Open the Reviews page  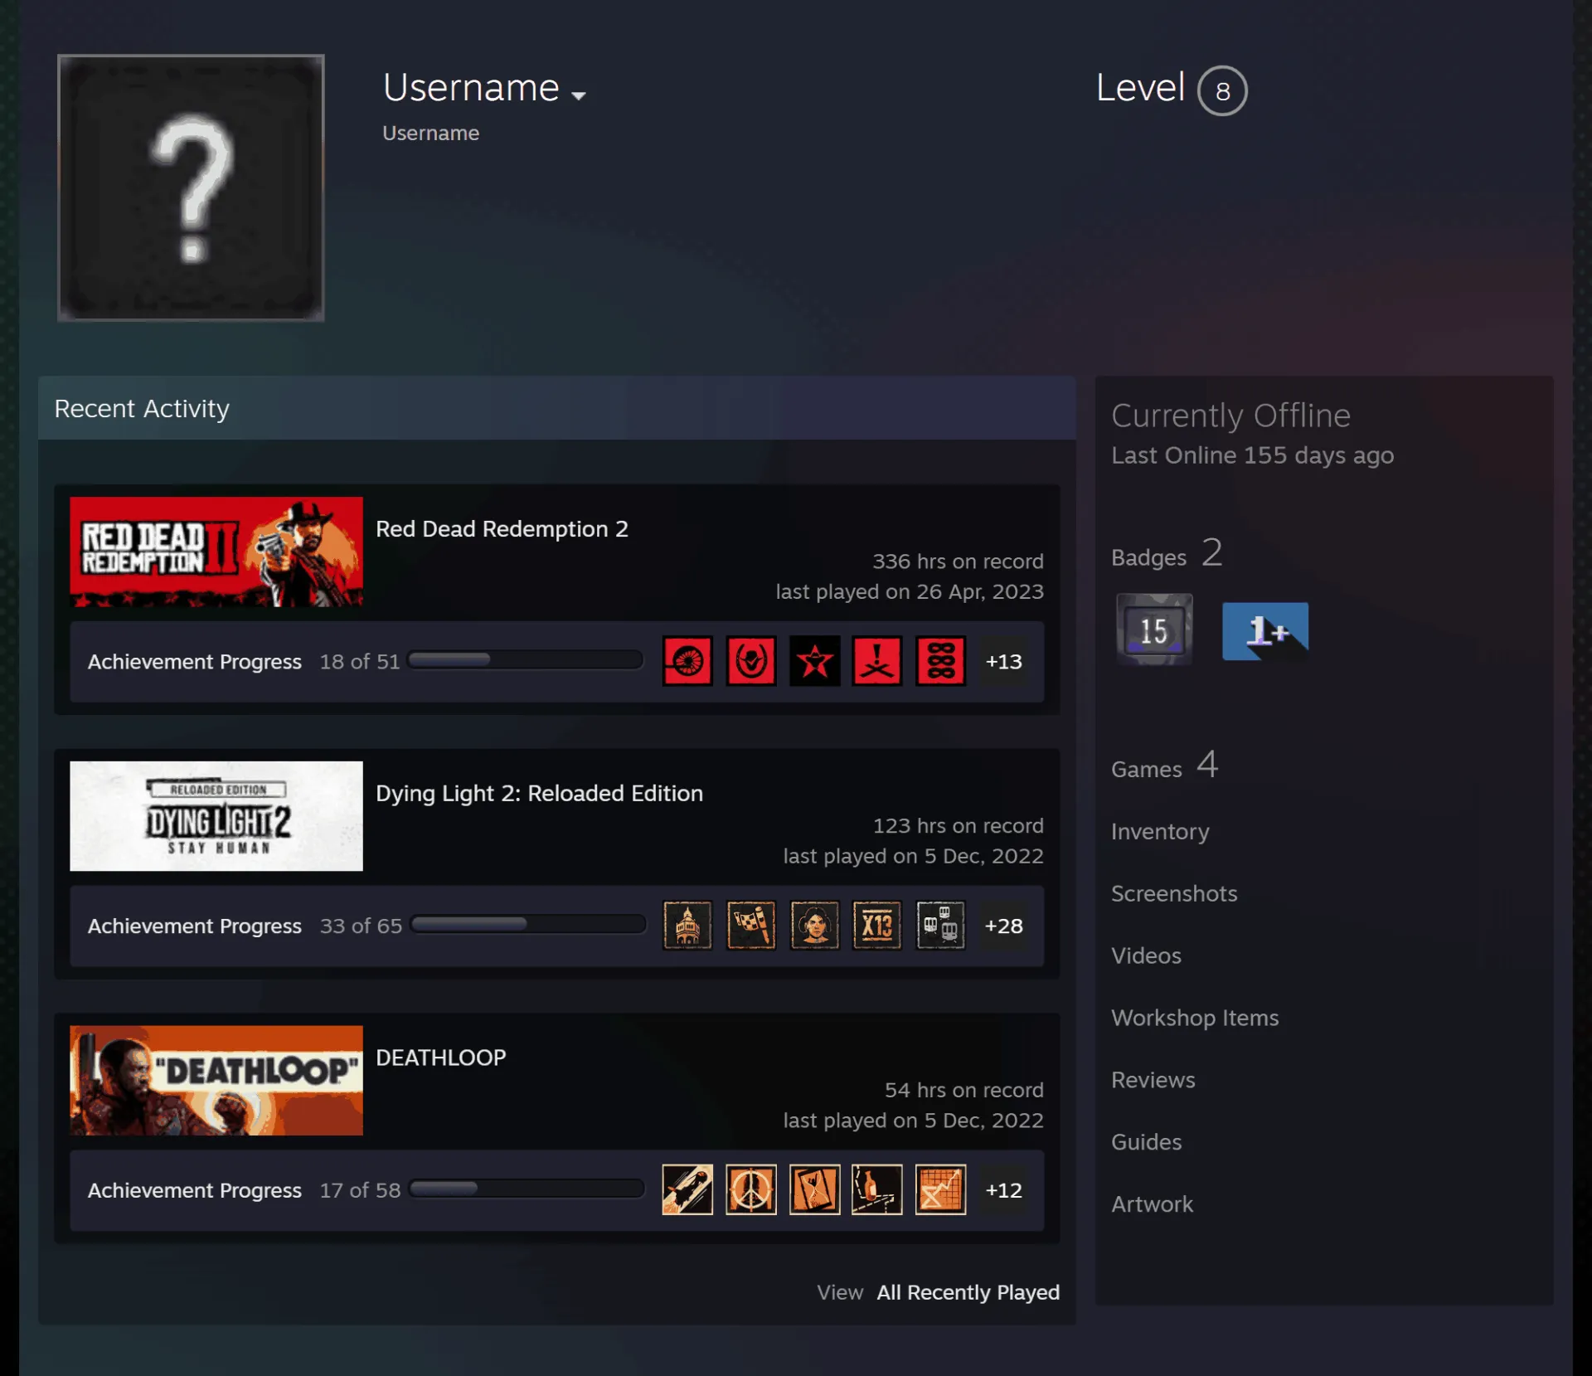coord(1153,1080)
